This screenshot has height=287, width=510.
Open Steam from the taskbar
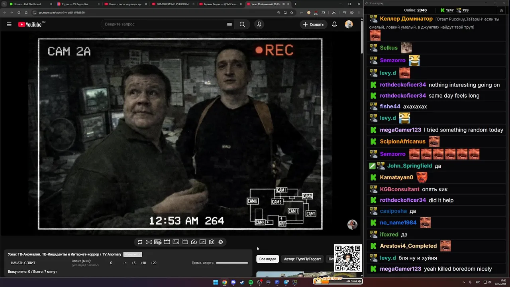coord(242,282)
